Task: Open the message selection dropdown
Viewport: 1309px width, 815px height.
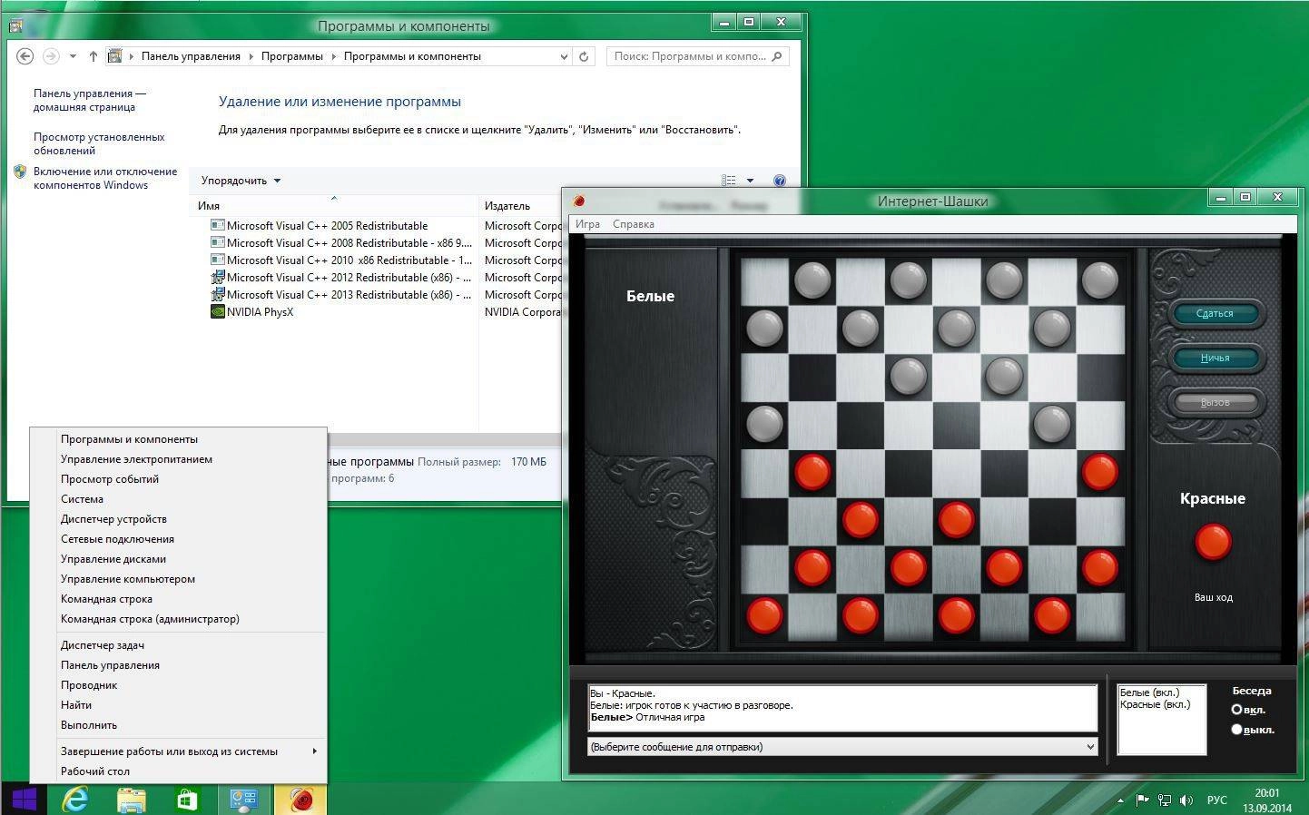Action: point(842,747)
